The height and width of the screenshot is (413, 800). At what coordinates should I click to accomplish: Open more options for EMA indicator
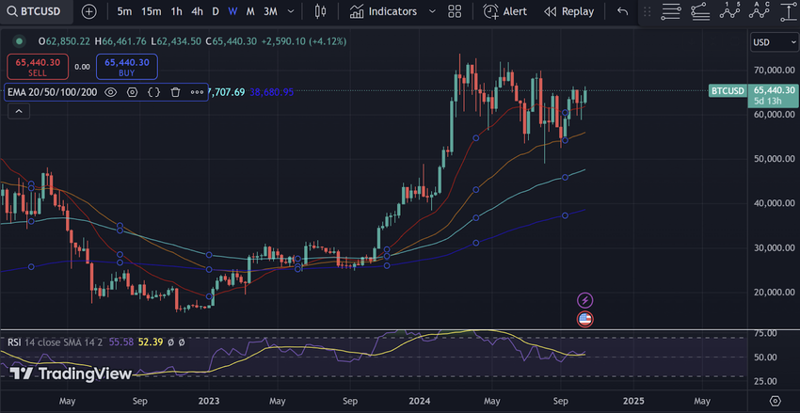click(197, 92)
